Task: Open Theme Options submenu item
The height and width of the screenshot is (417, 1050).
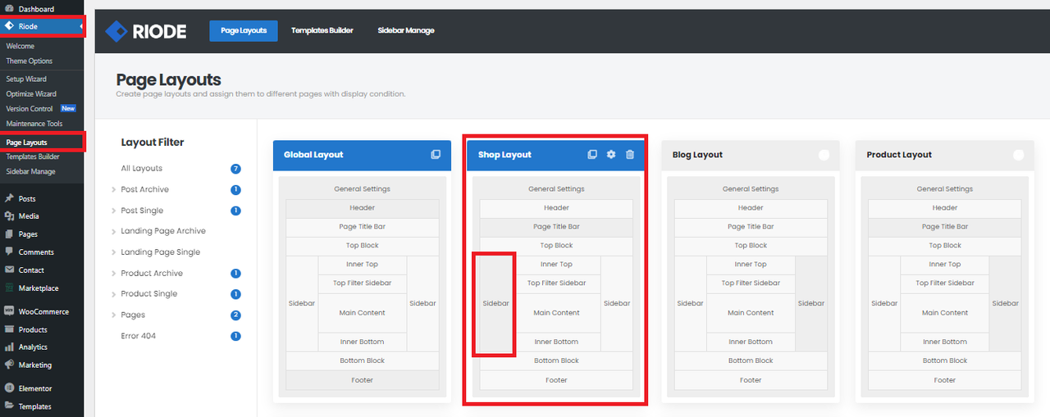Action: [30, 61]
